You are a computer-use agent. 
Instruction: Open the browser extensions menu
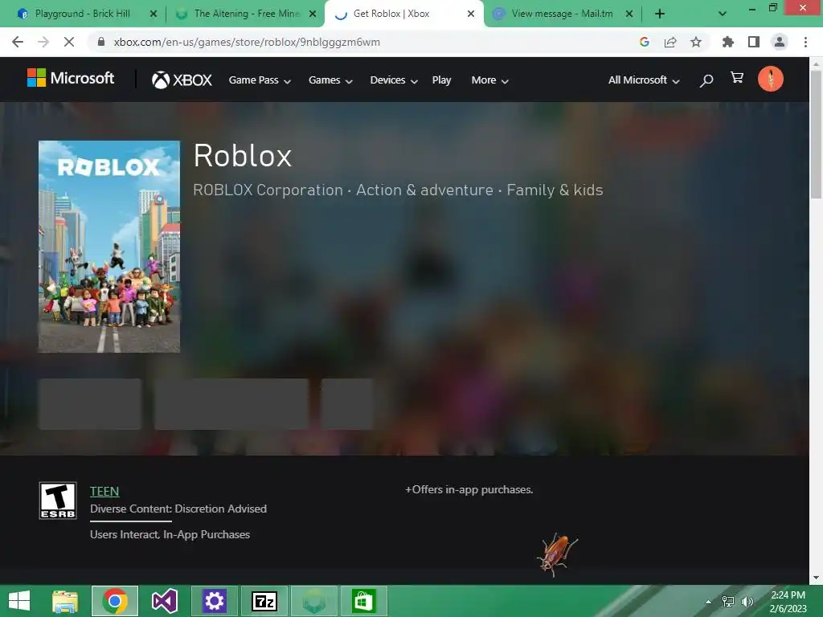728,42
